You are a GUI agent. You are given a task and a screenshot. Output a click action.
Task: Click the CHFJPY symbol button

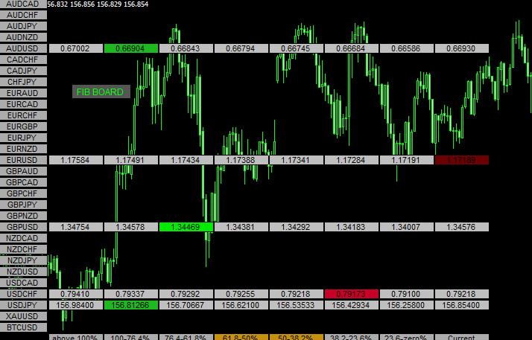(24, 82)
